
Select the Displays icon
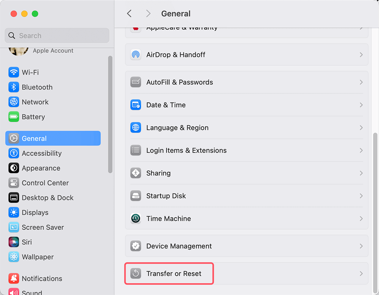(13, 212)
